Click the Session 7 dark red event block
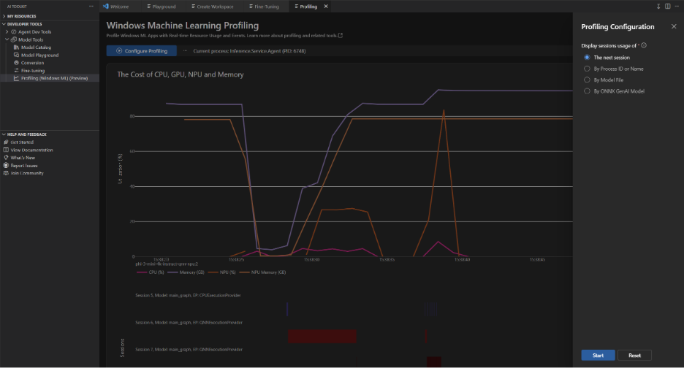The width and height of the screenshot is (684, 368). [433, 361]
